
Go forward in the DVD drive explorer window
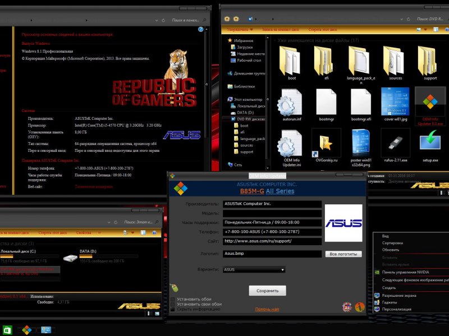(x=236, y=19)
